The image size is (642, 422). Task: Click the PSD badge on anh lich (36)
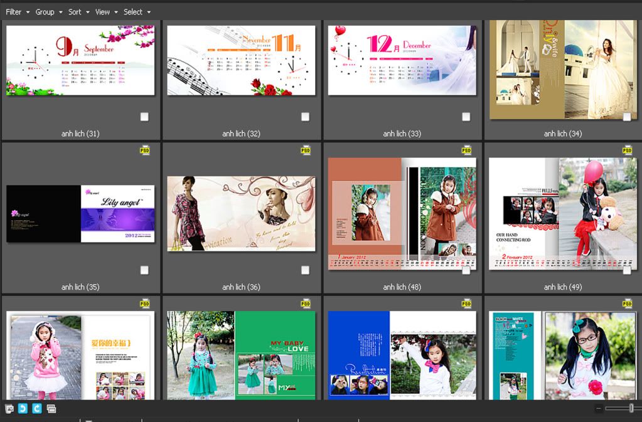pyautogui.click(x=306, y=150)
